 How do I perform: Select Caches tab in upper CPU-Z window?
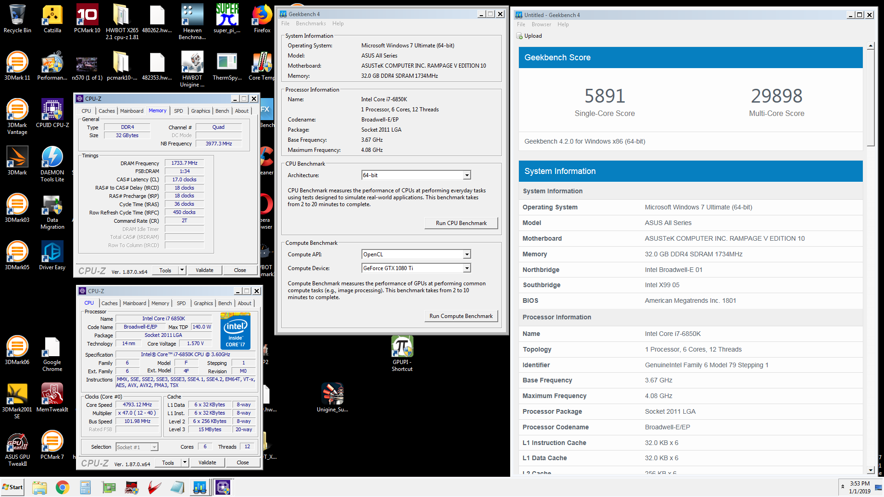(107, 111)
